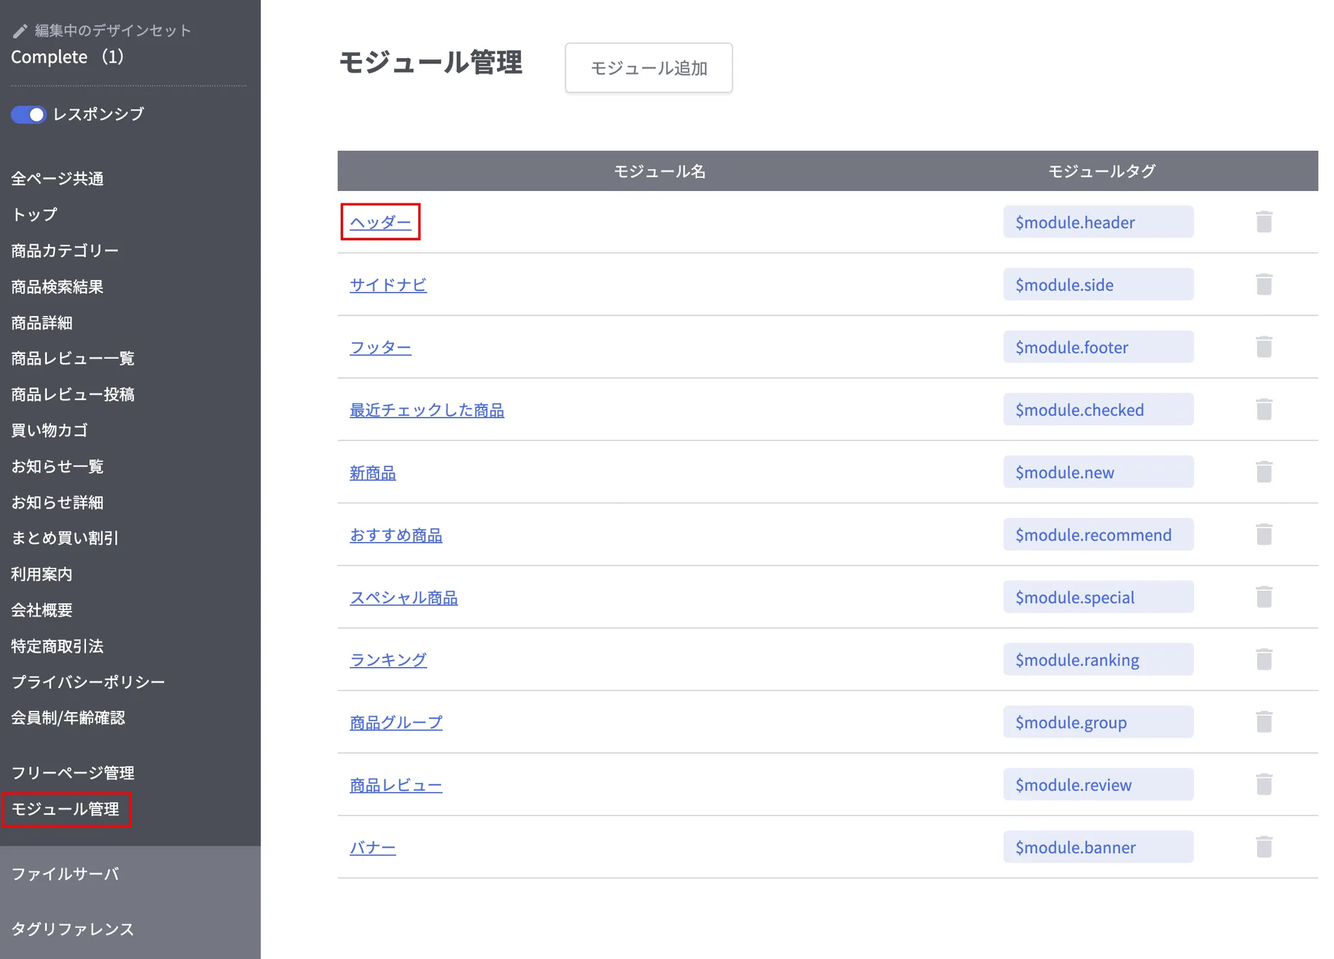This screenshot has height=959, width=1334.
Task: Click the $module.side tag field
Action: pos(1098,285)
